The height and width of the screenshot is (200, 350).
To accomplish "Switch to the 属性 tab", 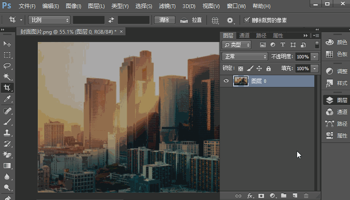I will pyautogui.click(x=278, y=36).
